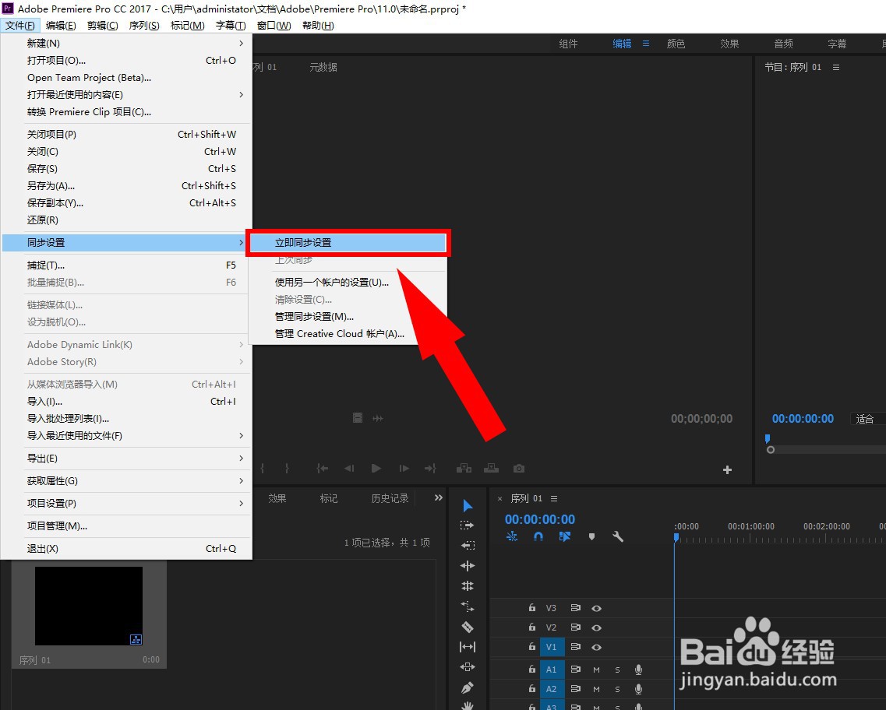Step back one frame in source monitor

coord(349,469)
